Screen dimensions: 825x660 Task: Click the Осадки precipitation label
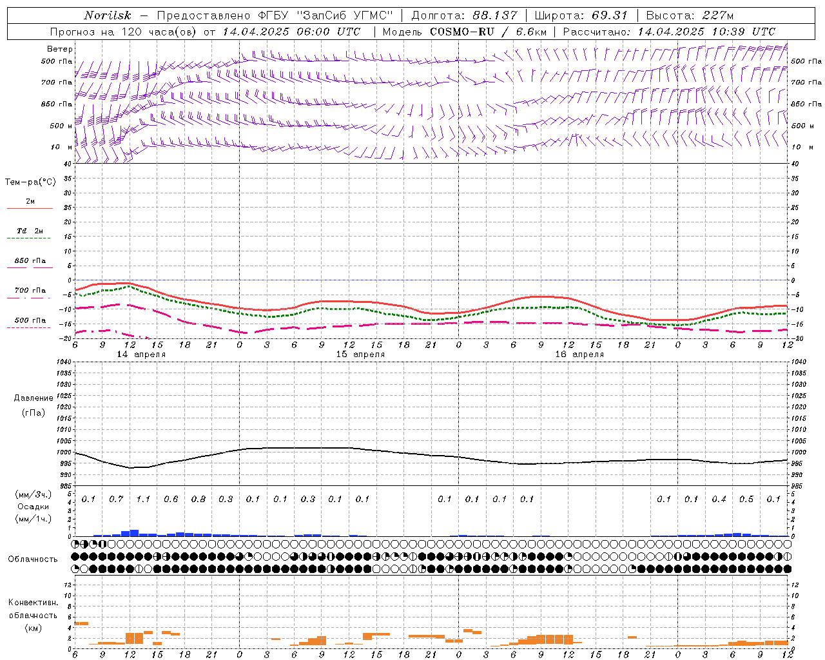coord(33,507)
